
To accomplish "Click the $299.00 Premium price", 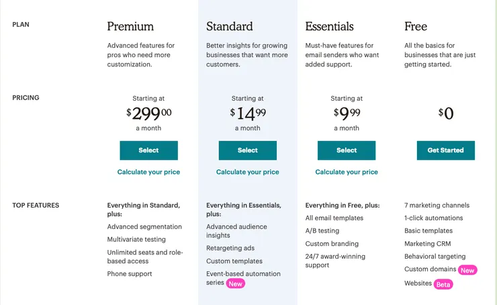I will click(x=148, y=114).
